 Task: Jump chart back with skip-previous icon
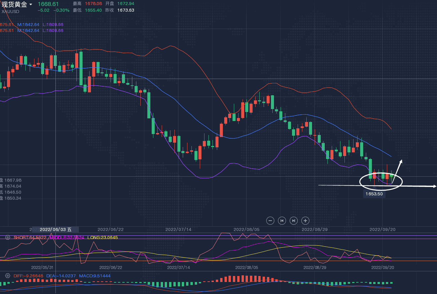(x=282, y=220)
